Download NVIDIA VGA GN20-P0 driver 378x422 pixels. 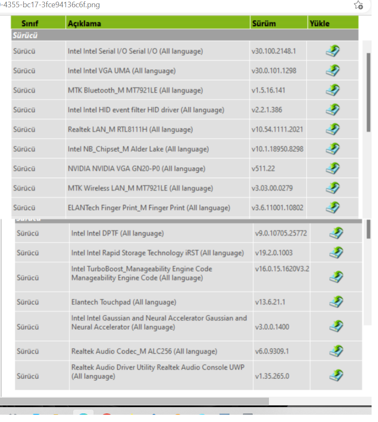click(333, 169)
